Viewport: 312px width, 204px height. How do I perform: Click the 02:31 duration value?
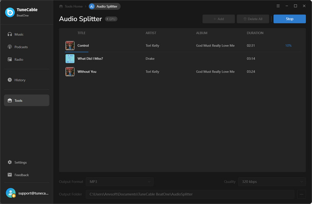(251, 46)
